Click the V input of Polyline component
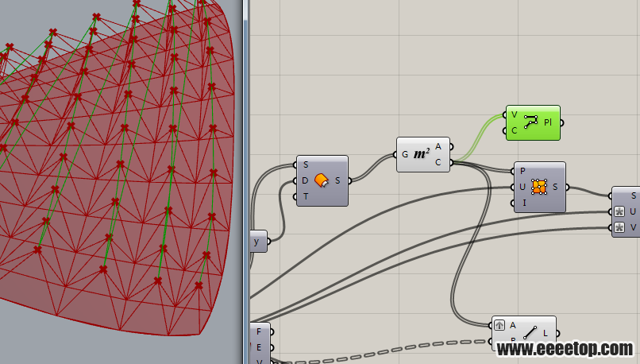 pos(514,114)
